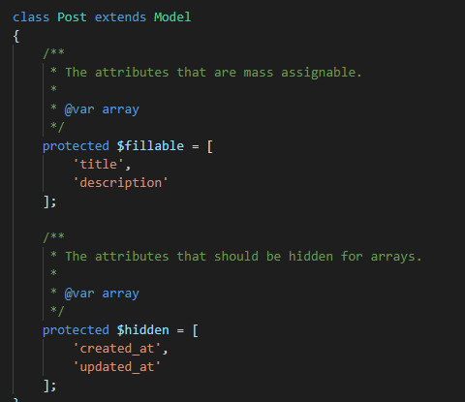Click protected keyword before $hidden
This screenshot has width=465, height=402.
pos(76,330)
